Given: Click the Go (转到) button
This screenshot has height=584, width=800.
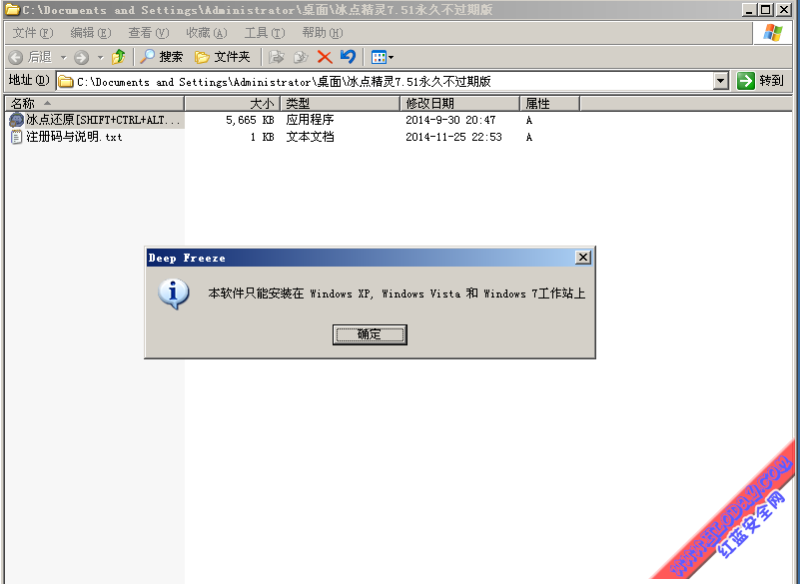Looking at the screenshot, I should (x=761, y=81).
